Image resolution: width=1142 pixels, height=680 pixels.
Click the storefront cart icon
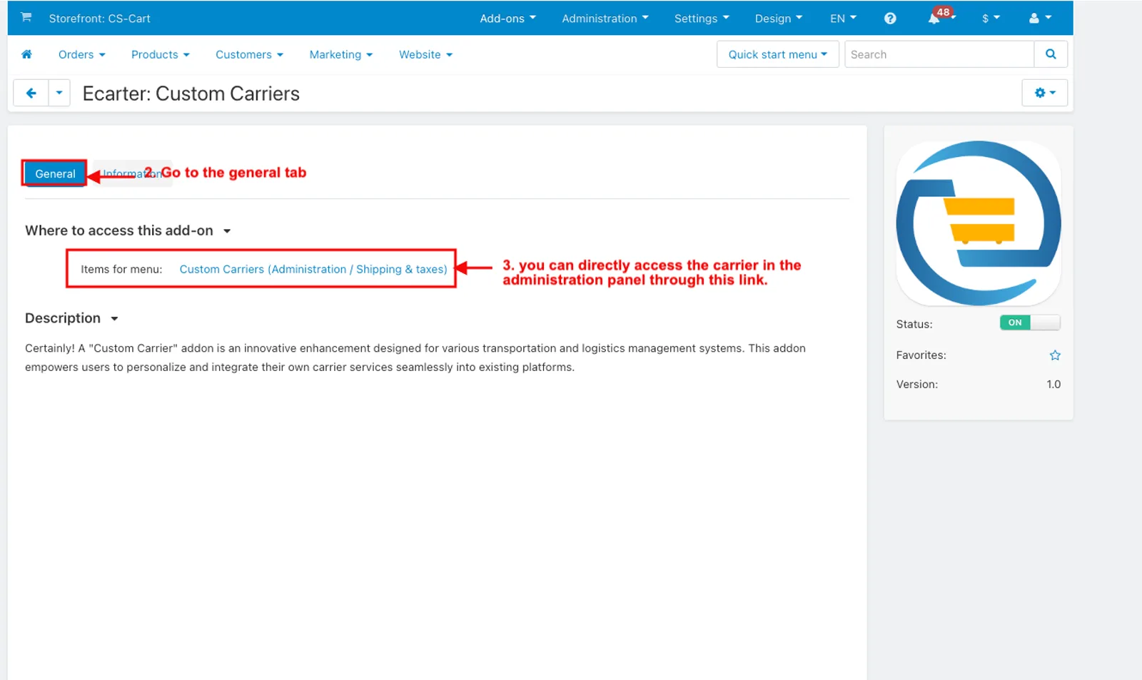click(x=26, y=18)
